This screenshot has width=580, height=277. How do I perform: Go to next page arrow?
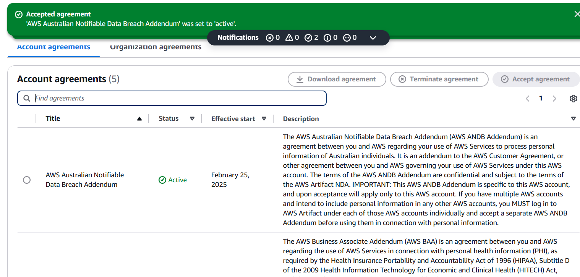[554, 99]
